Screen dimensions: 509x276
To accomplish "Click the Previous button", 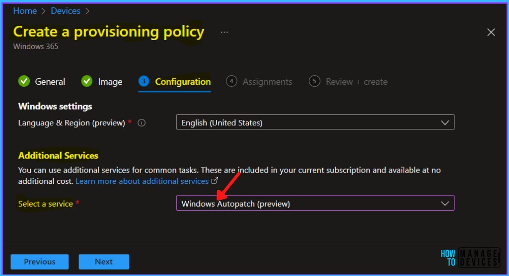I will pos(40,262).
